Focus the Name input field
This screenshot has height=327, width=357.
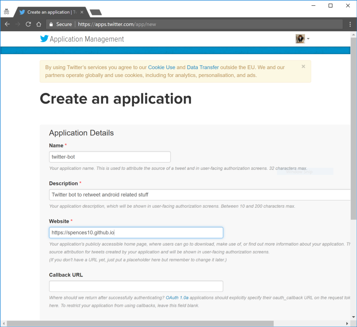pos(110,157)
